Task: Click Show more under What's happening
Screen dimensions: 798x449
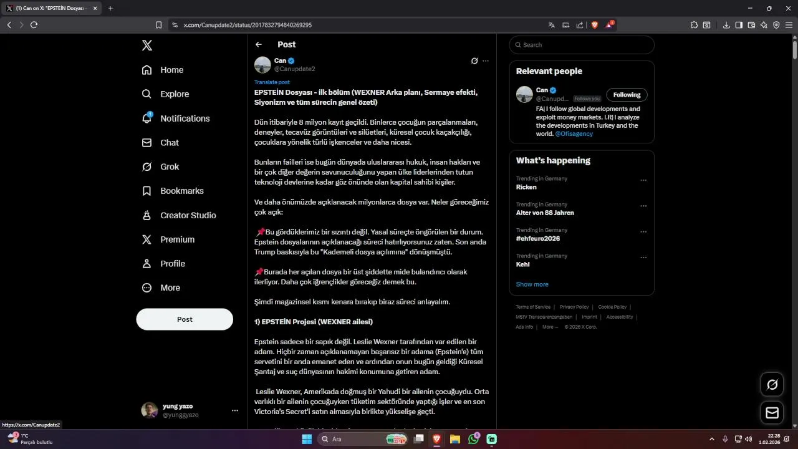Action: 532,284
